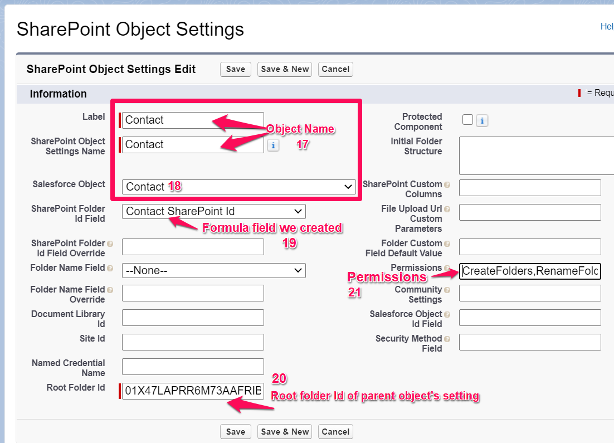This screenshot has height=443, width=614.
Task: Click the footer Cancel button
Action: point(335,432)
